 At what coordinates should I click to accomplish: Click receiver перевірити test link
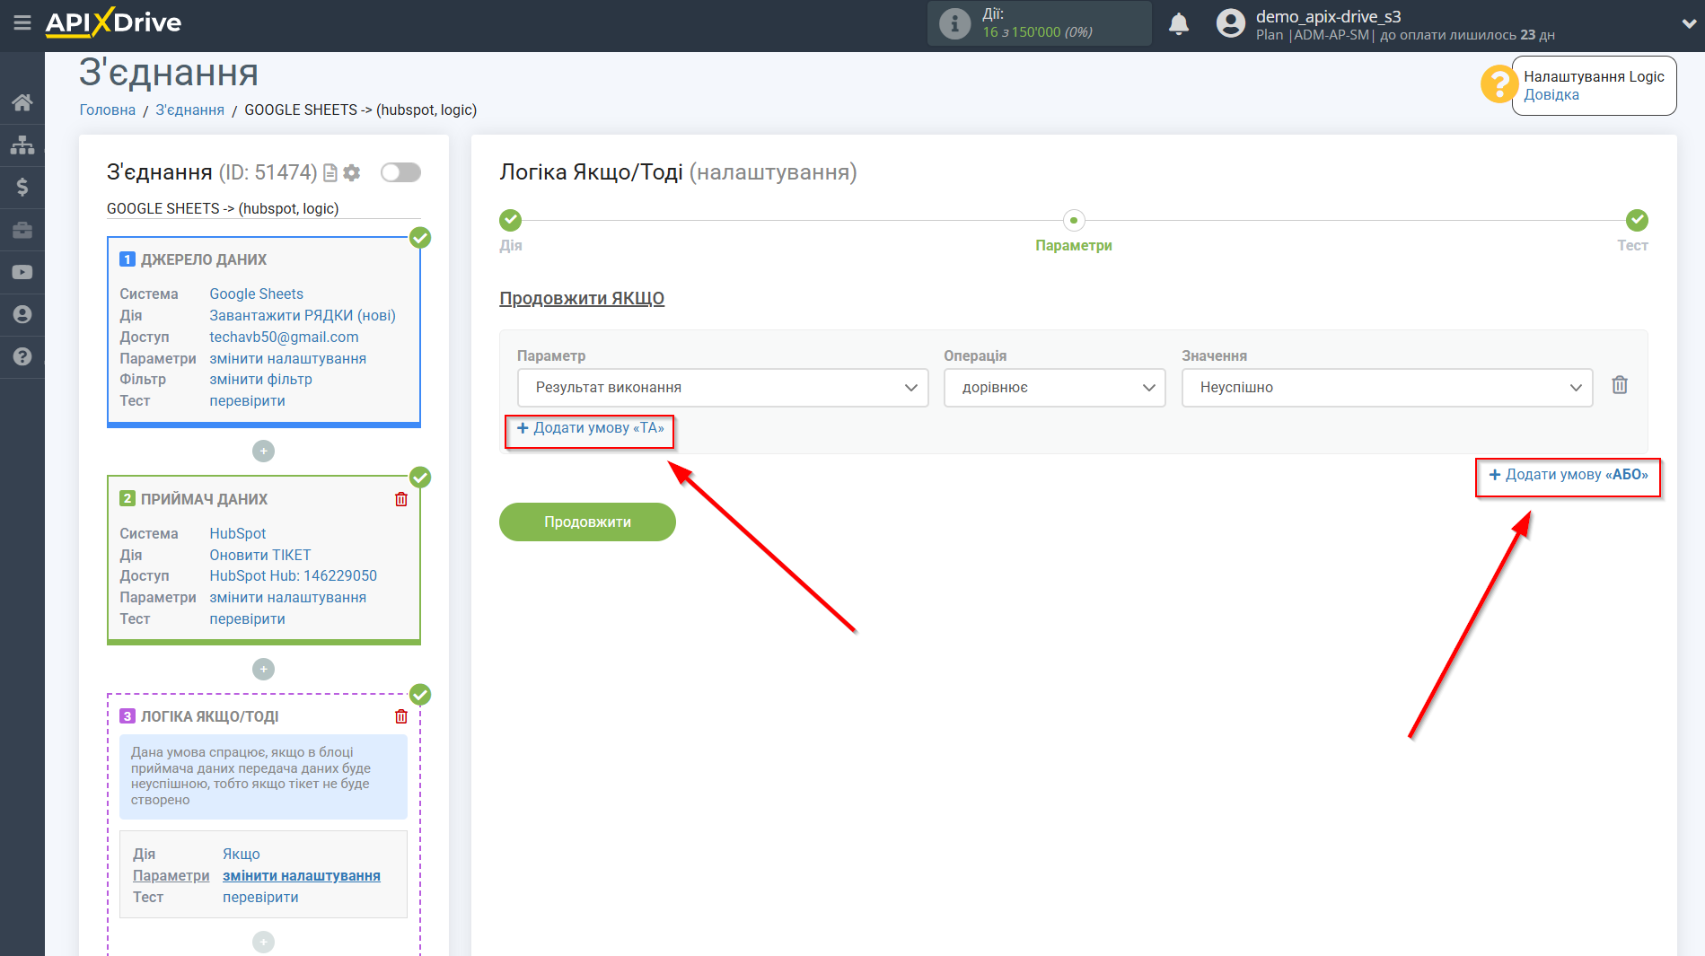pyautogui.click(x=247, y=618)
